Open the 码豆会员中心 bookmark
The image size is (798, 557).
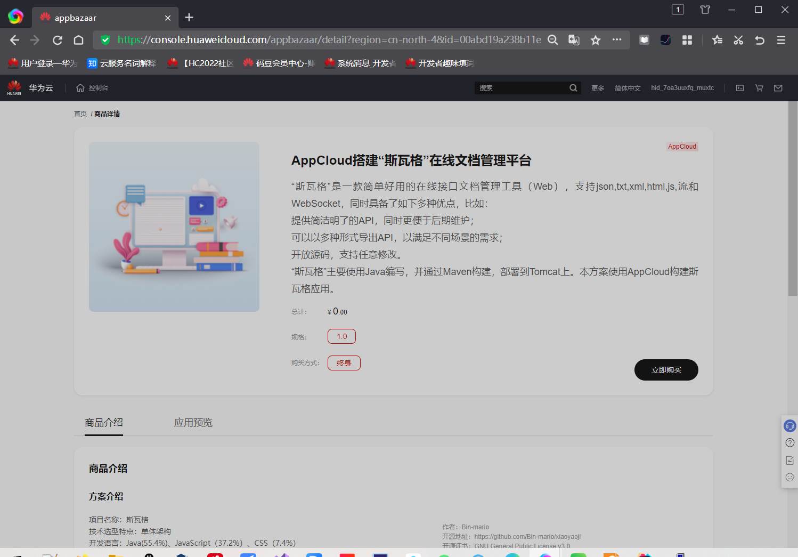[279, 63]
